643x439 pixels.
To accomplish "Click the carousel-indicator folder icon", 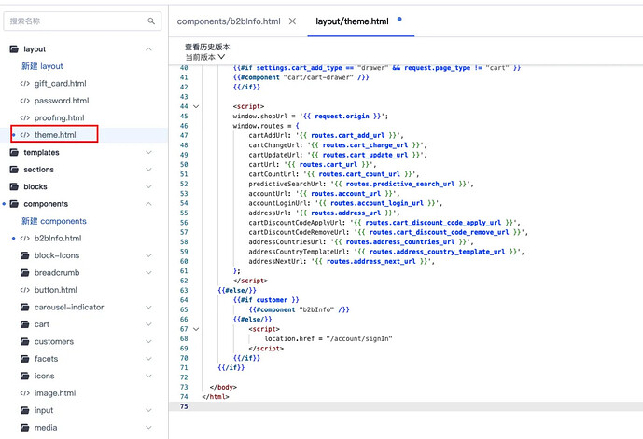I will pos(25,307).
